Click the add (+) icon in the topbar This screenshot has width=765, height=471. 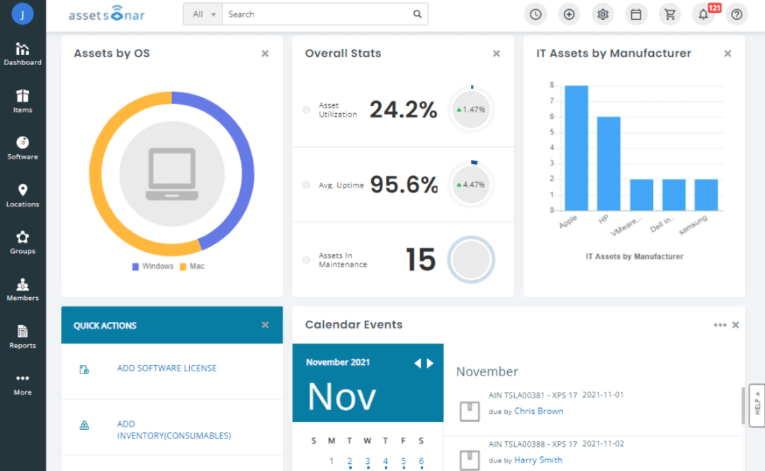click(x=569, y=14)
